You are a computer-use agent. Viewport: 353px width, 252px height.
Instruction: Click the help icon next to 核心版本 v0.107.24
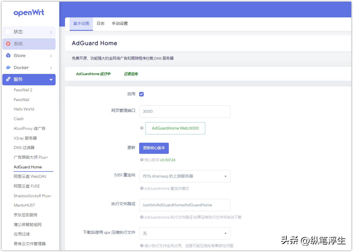142,160
